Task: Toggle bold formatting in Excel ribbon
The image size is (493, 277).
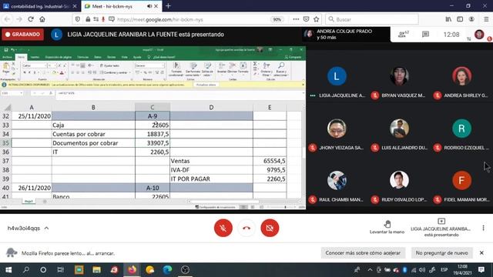Action: (24, 72)
